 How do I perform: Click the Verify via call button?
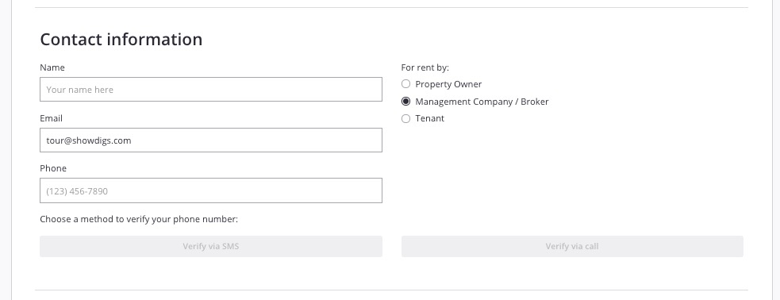572,246
